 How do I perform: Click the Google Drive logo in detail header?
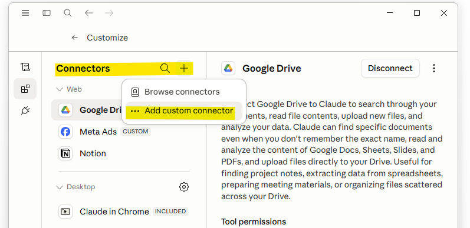point(228,68)
